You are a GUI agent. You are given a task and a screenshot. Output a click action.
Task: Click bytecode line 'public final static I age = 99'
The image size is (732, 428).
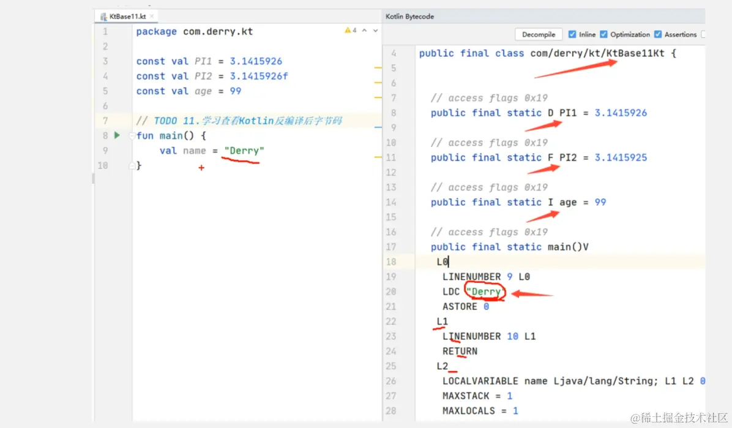(518, 202)
